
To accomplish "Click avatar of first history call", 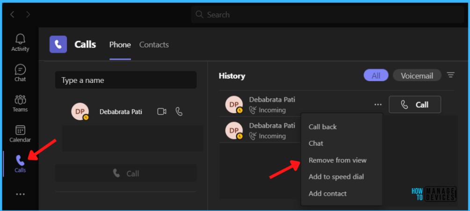I will coord(234,104).
